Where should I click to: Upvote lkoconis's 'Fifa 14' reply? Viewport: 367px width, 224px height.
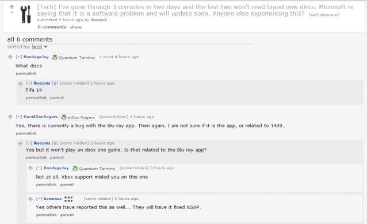pos(20,83)
